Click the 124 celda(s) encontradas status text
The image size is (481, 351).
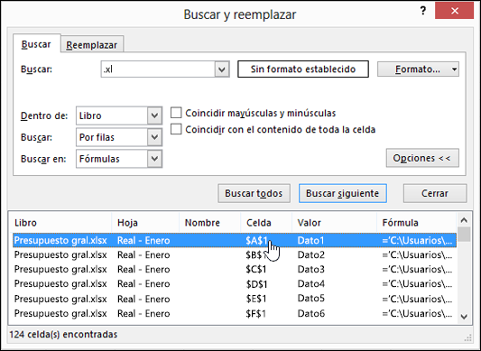pos(63,334)
